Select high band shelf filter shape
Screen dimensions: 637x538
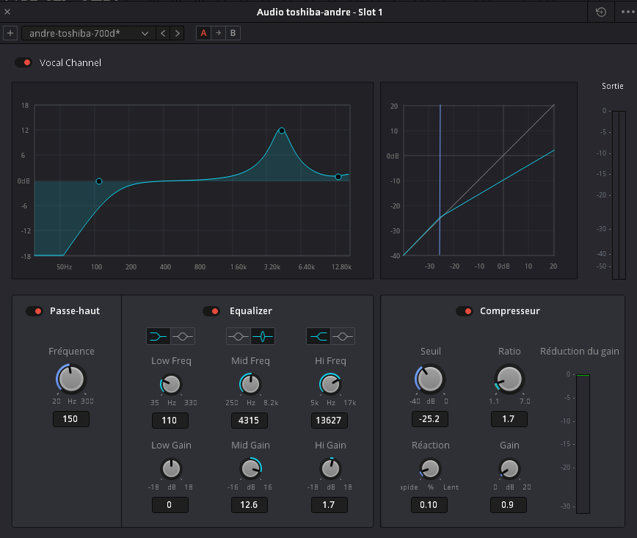pyautogui.click(x=318, y=336)
